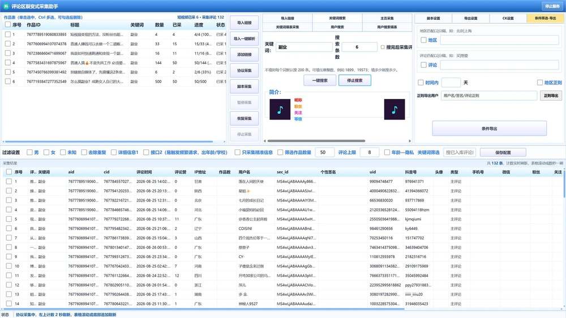The width and height of the screenshot is (566, 318).
Task: Click the 评论 text input field
Action: point(500,65)
